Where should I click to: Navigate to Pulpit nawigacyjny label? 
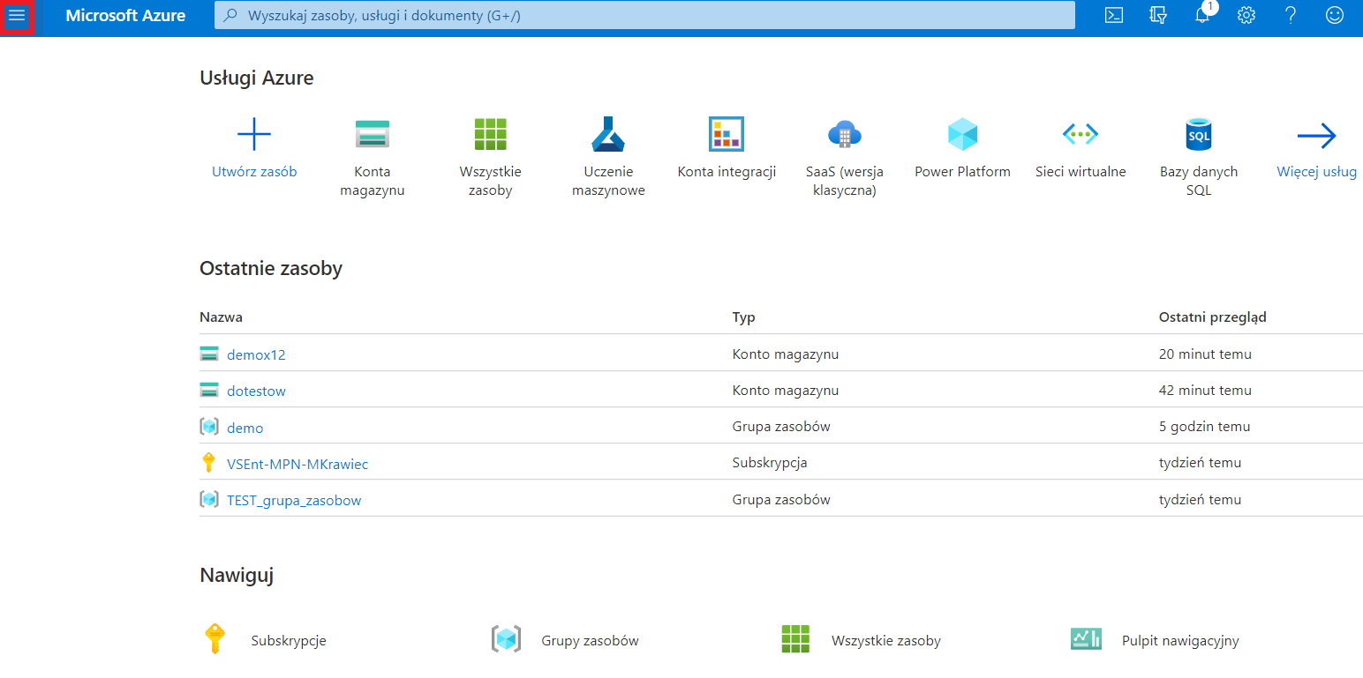point(1180,641)
